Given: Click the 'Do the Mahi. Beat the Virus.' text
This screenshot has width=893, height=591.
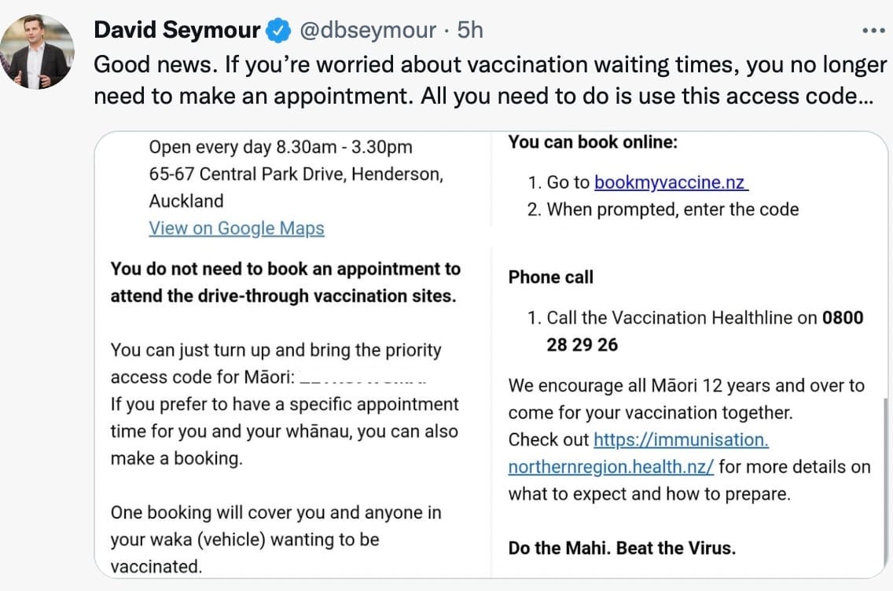Looking at the screenshot, I should point(622,548).
